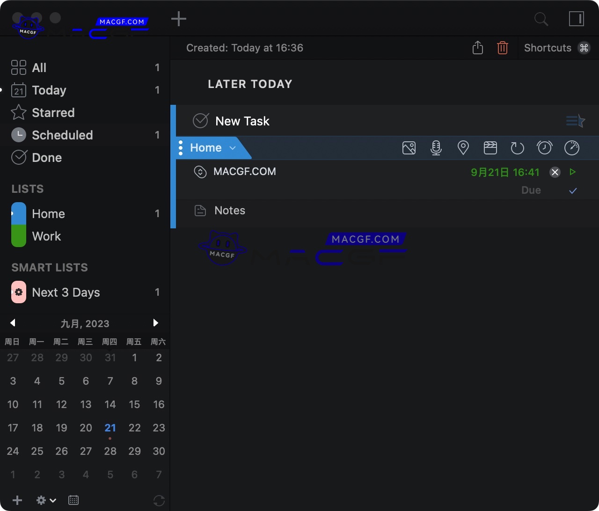Open the Today list in sidebar
The width and height of the screenshot is (599, 511).
[x=49, y=90]
